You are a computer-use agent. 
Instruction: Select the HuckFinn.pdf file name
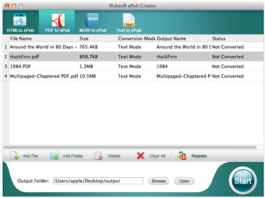coord(24,57)
